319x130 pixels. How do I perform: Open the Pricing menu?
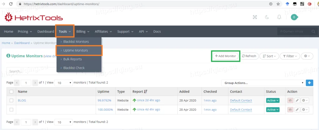point(25,31)
